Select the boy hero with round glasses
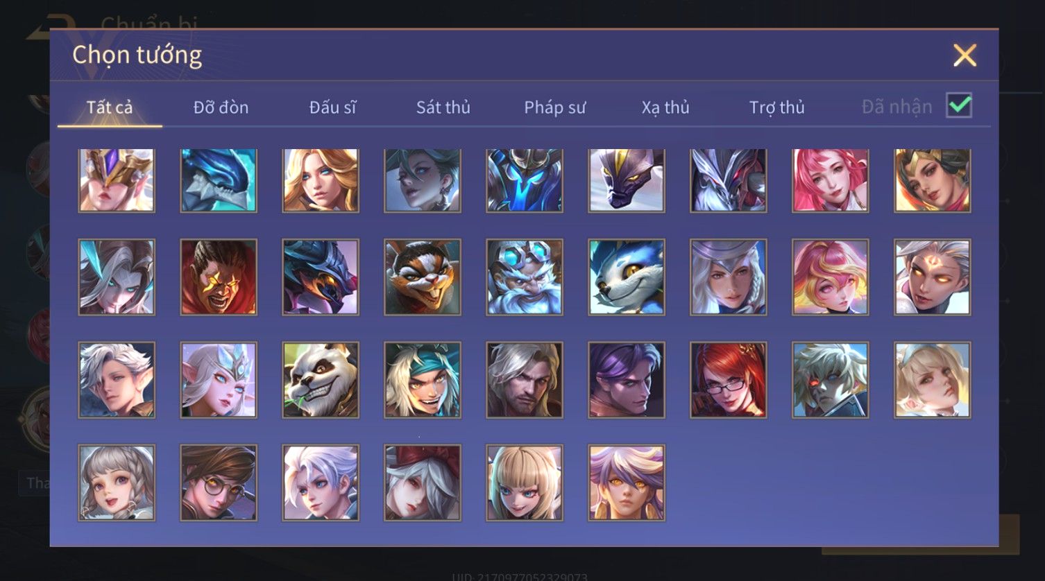 (x=219, y=483)
